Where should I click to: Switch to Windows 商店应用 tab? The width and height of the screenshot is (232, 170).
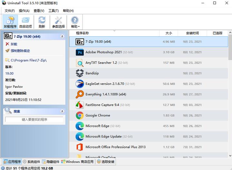(77, 162)
